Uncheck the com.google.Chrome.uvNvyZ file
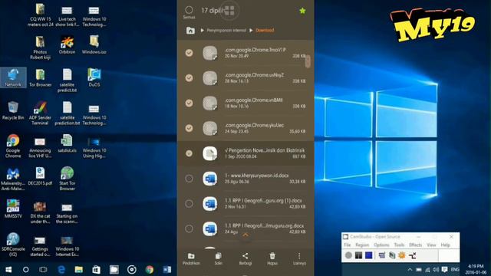This screenshot has height=276, width=491. [189, 78]
